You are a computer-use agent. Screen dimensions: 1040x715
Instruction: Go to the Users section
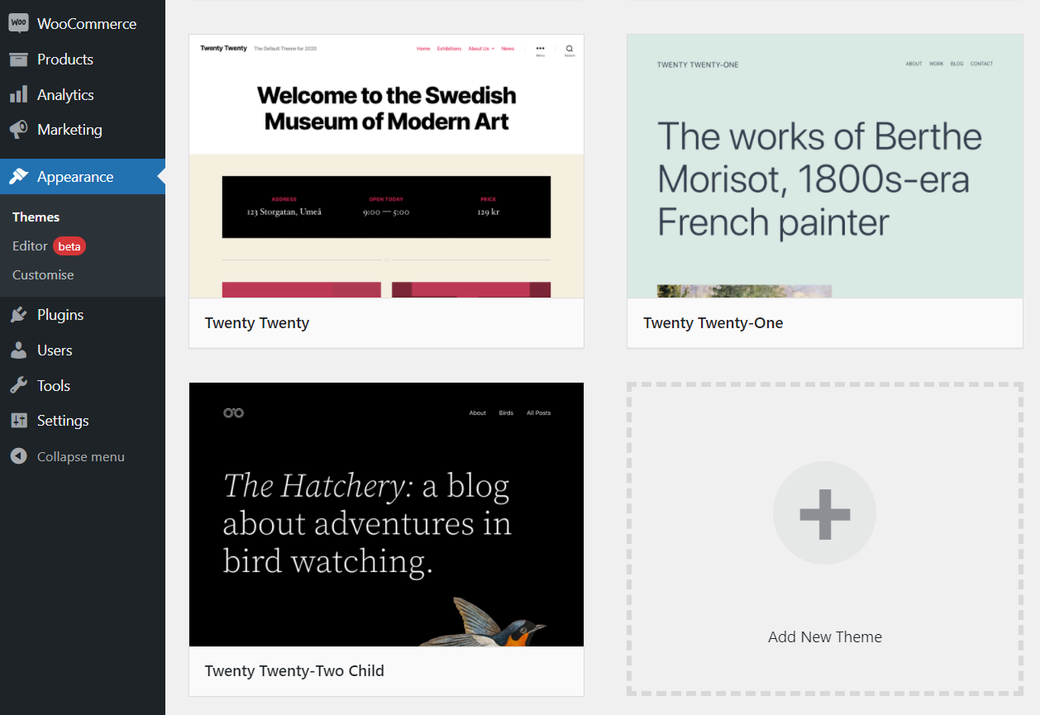(83, 350)
